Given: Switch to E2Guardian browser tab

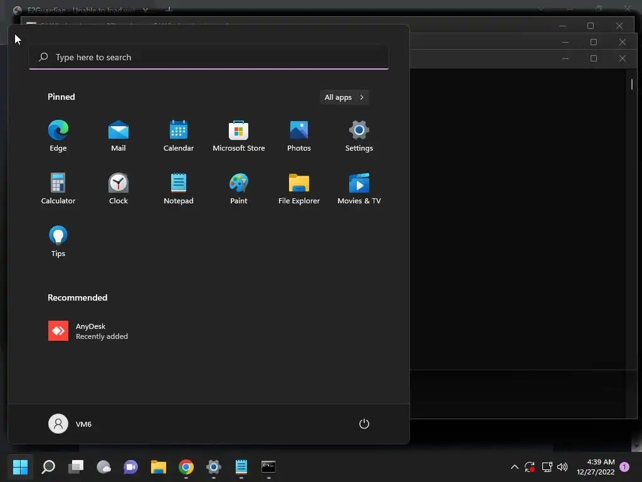Looking at the screenshot, I should (80, 10).
